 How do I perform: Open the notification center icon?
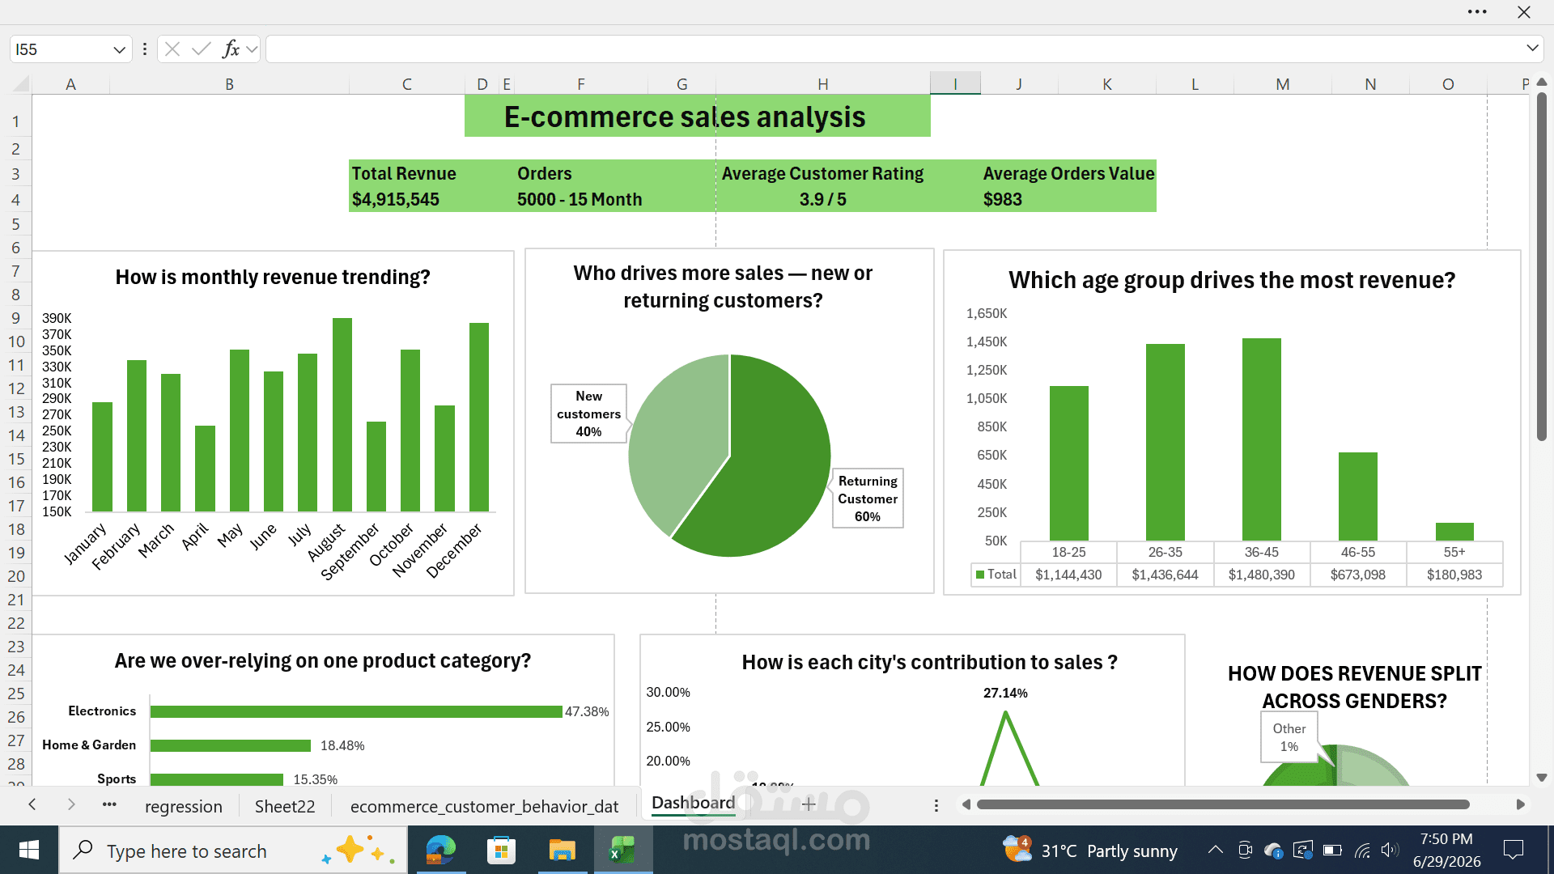tap(1513, 850)
